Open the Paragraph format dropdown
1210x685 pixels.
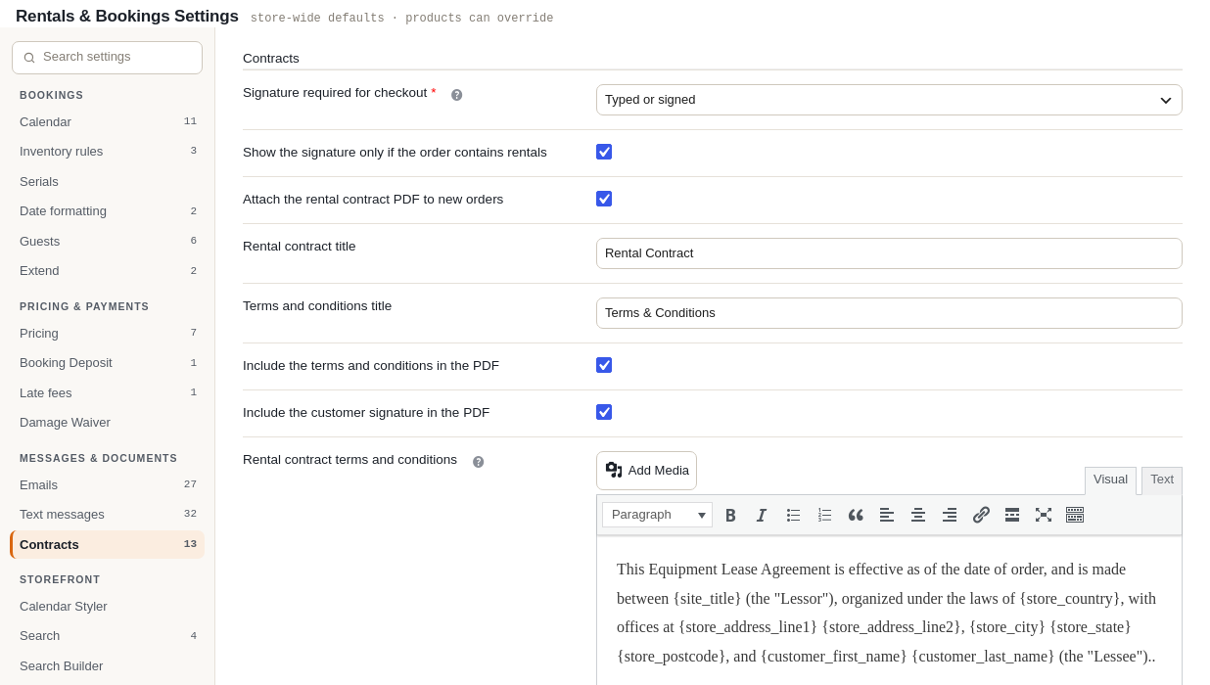click(657, 515)
